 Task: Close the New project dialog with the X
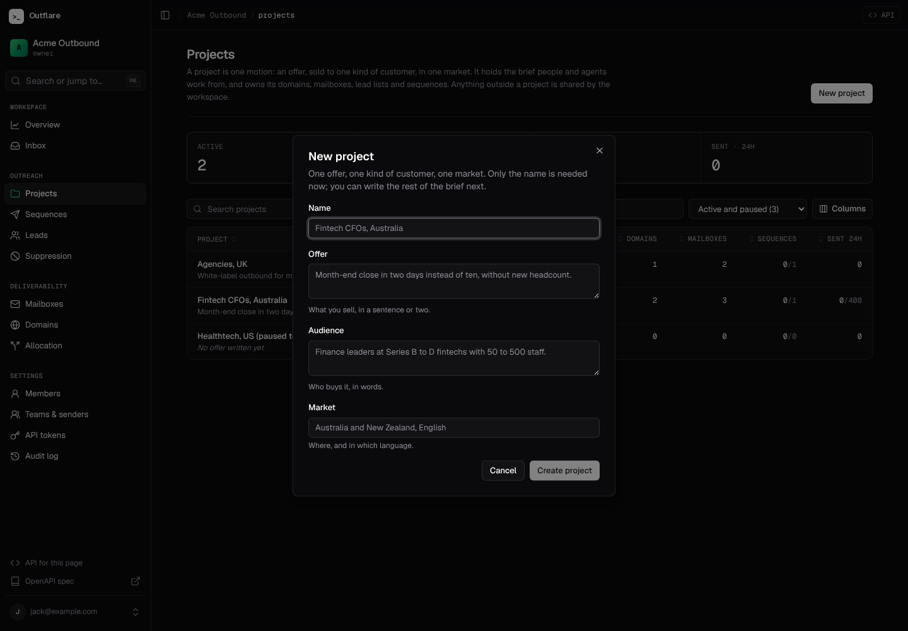[x=600, y=150]
